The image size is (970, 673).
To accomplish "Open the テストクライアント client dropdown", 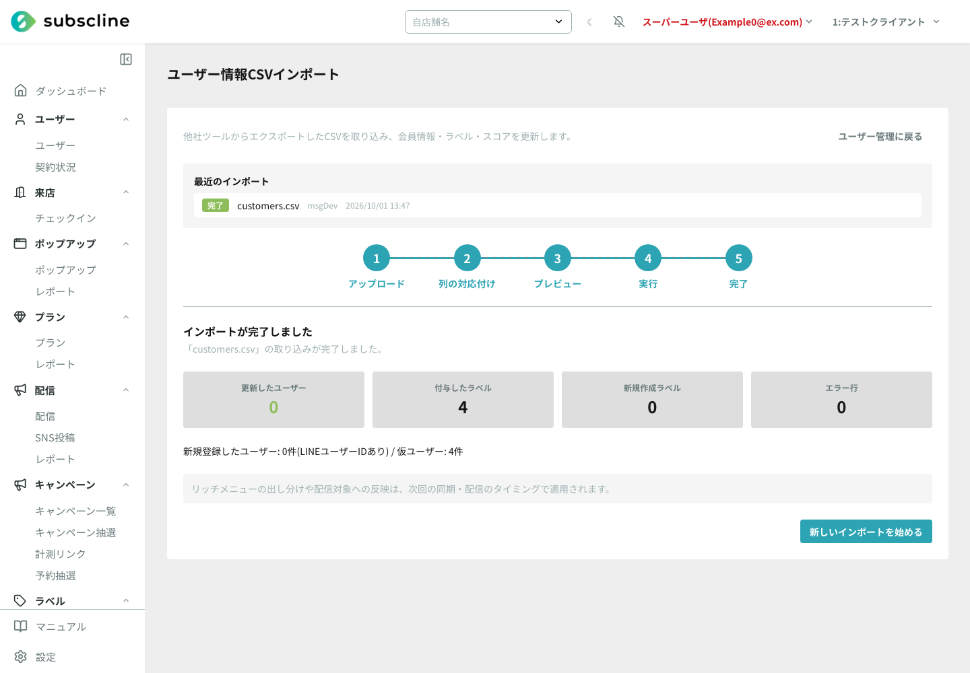I will pos(886,22).
